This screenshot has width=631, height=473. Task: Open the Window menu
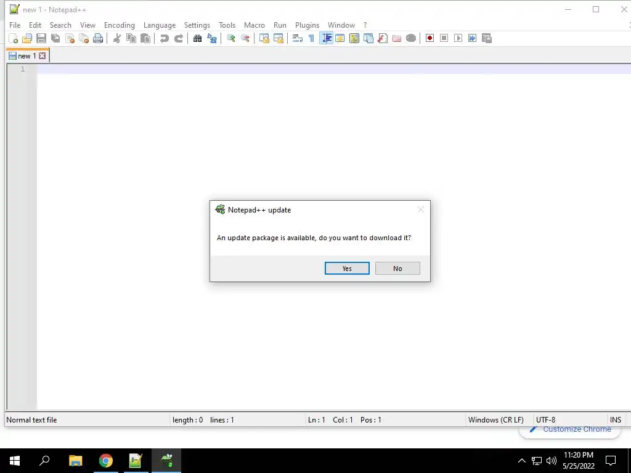(341, 25)
